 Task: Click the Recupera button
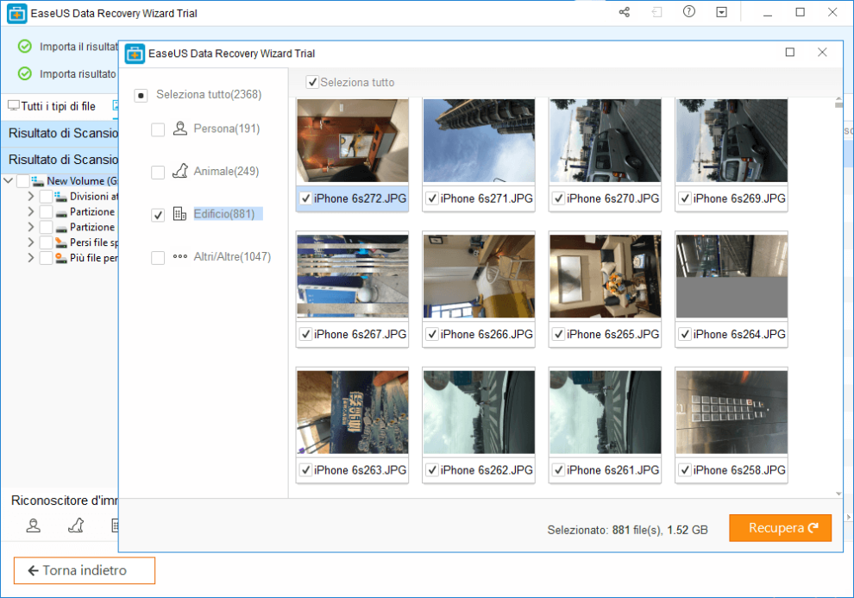coord(780,528)
